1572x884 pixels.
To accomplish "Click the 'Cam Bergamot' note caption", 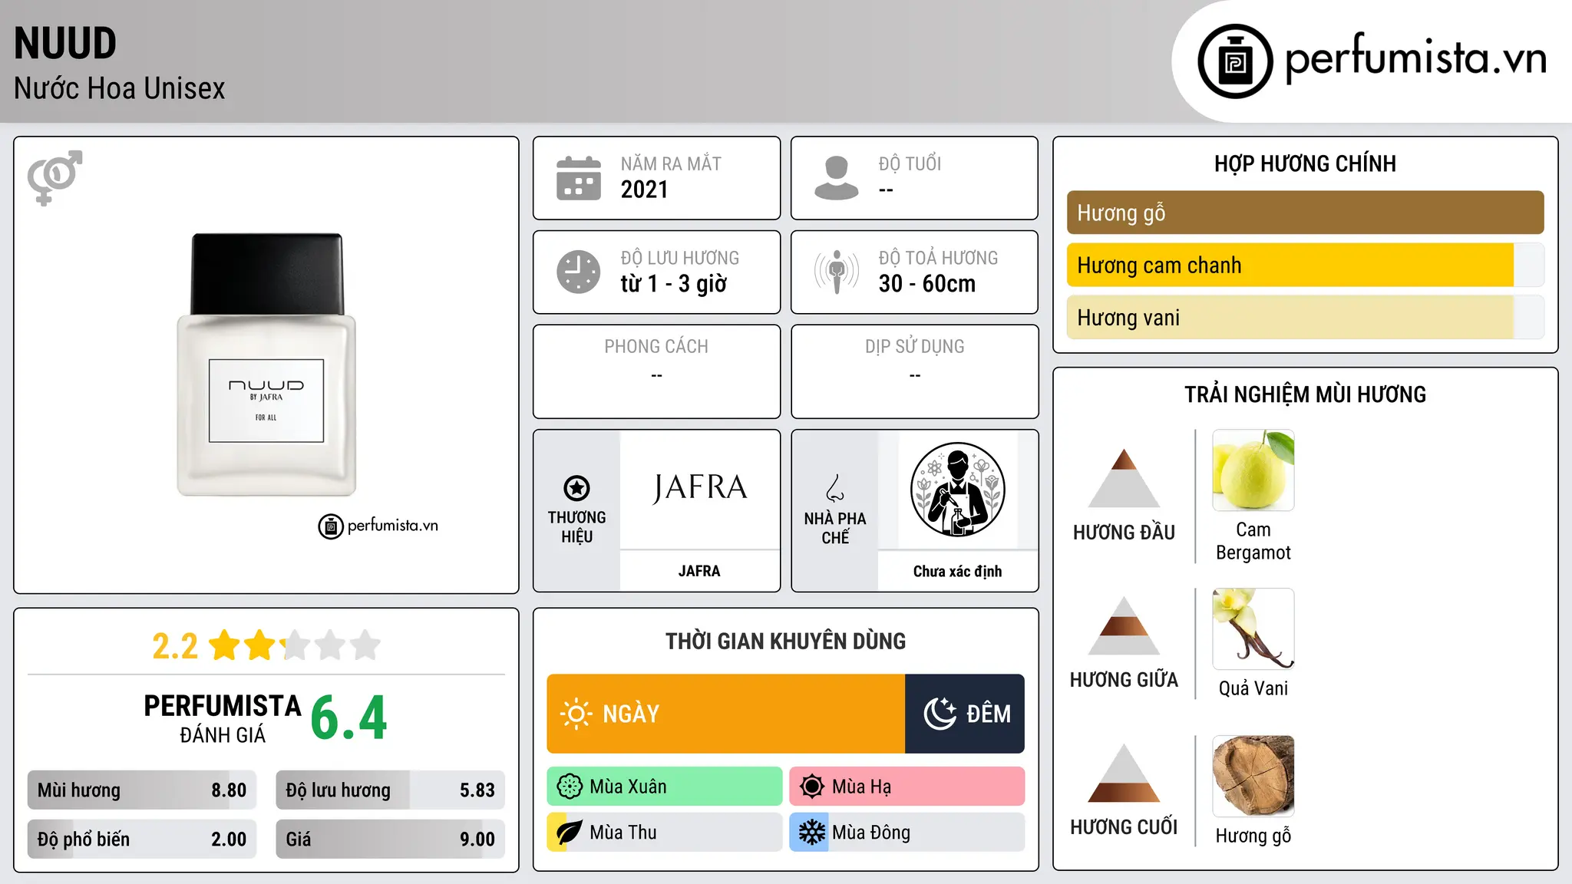I will tap(1253, 541).
